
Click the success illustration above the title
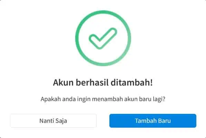point(103,38)
